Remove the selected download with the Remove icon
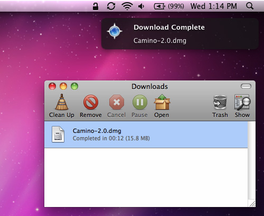264x216 pixels. (91, 102)
